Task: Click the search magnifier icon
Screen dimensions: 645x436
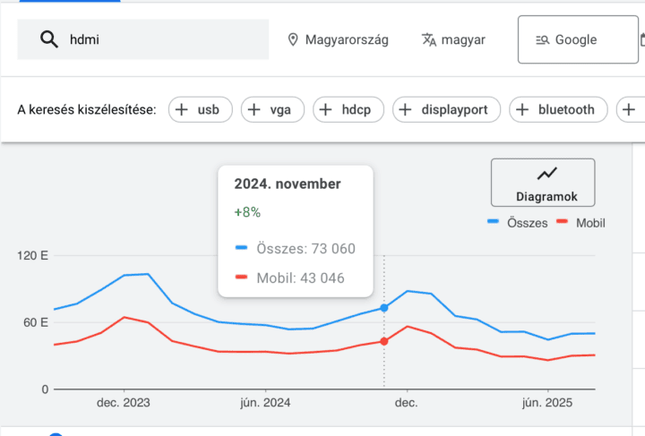Action: (x=48, y=39)
